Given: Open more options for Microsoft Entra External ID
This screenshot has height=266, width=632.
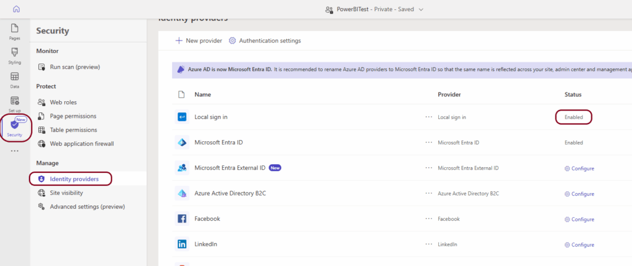Looking at the screenshot, I should point(428,168).
